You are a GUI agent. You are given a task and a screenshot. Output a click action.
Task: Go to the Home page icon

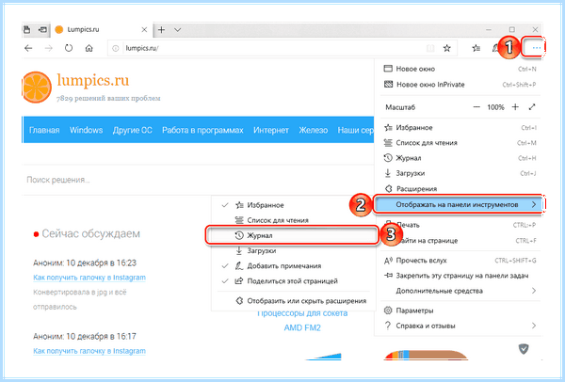point(89,48)
